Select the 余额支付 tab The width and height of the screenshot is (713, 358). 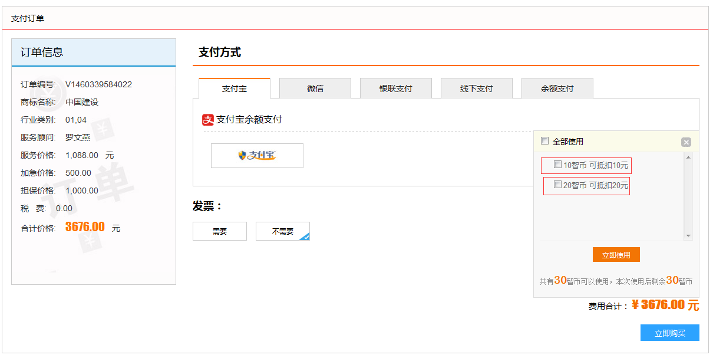coord(557,88)
